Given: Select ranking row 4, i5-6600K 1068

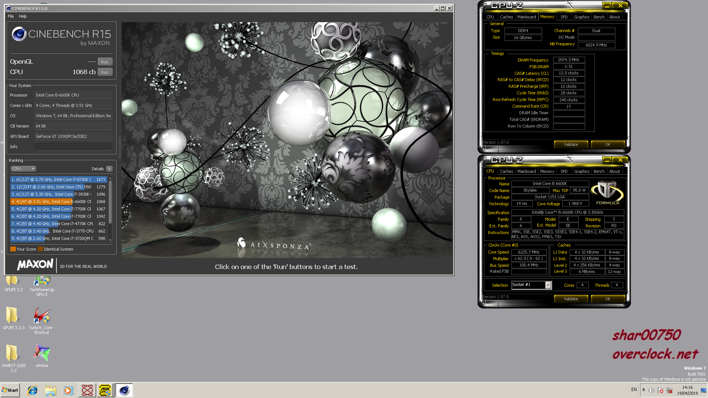Looking at the screenshot, I should click(x=59, y=202).
